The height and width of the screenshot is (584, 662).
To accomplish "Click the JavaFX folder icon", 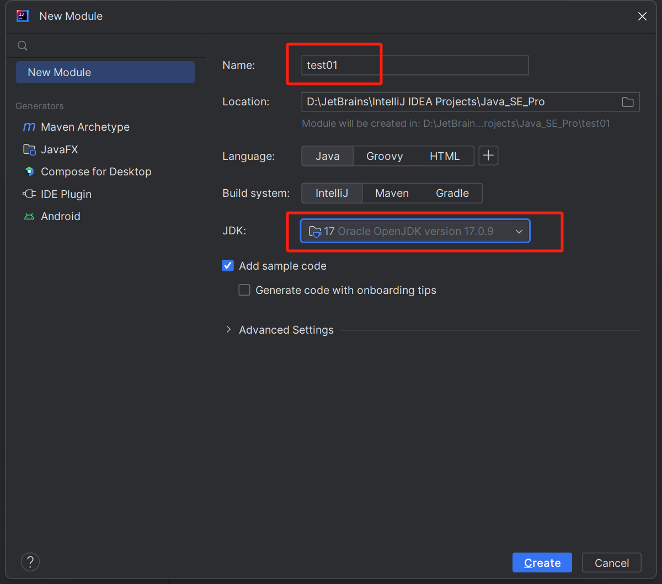I will click(29, 149).
